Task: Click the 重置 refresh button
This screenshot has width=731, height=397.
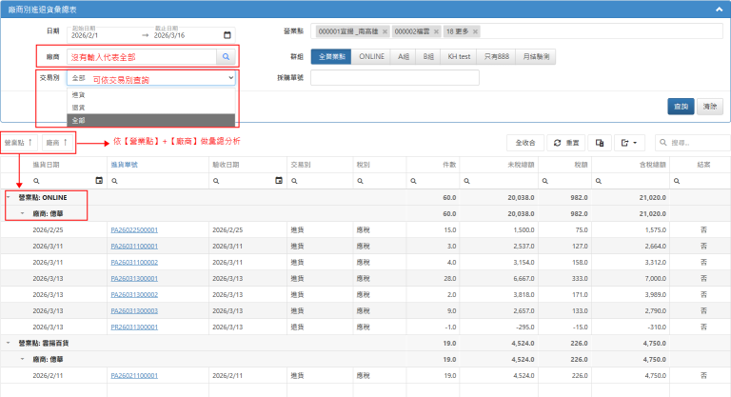Action: (x=566, y=143)
